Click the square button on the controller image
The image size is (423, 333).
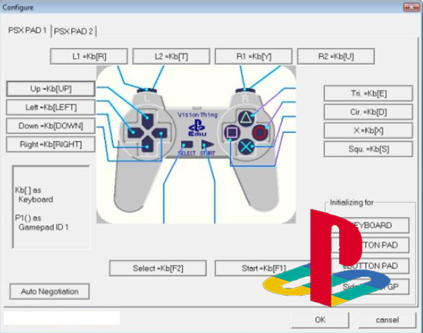[x=230, y=132]
